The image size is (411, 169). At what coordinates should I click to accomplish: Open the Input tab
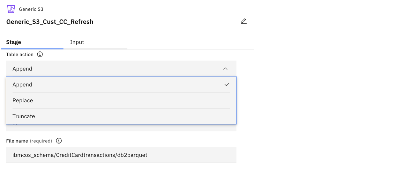[x=77, y=42]
